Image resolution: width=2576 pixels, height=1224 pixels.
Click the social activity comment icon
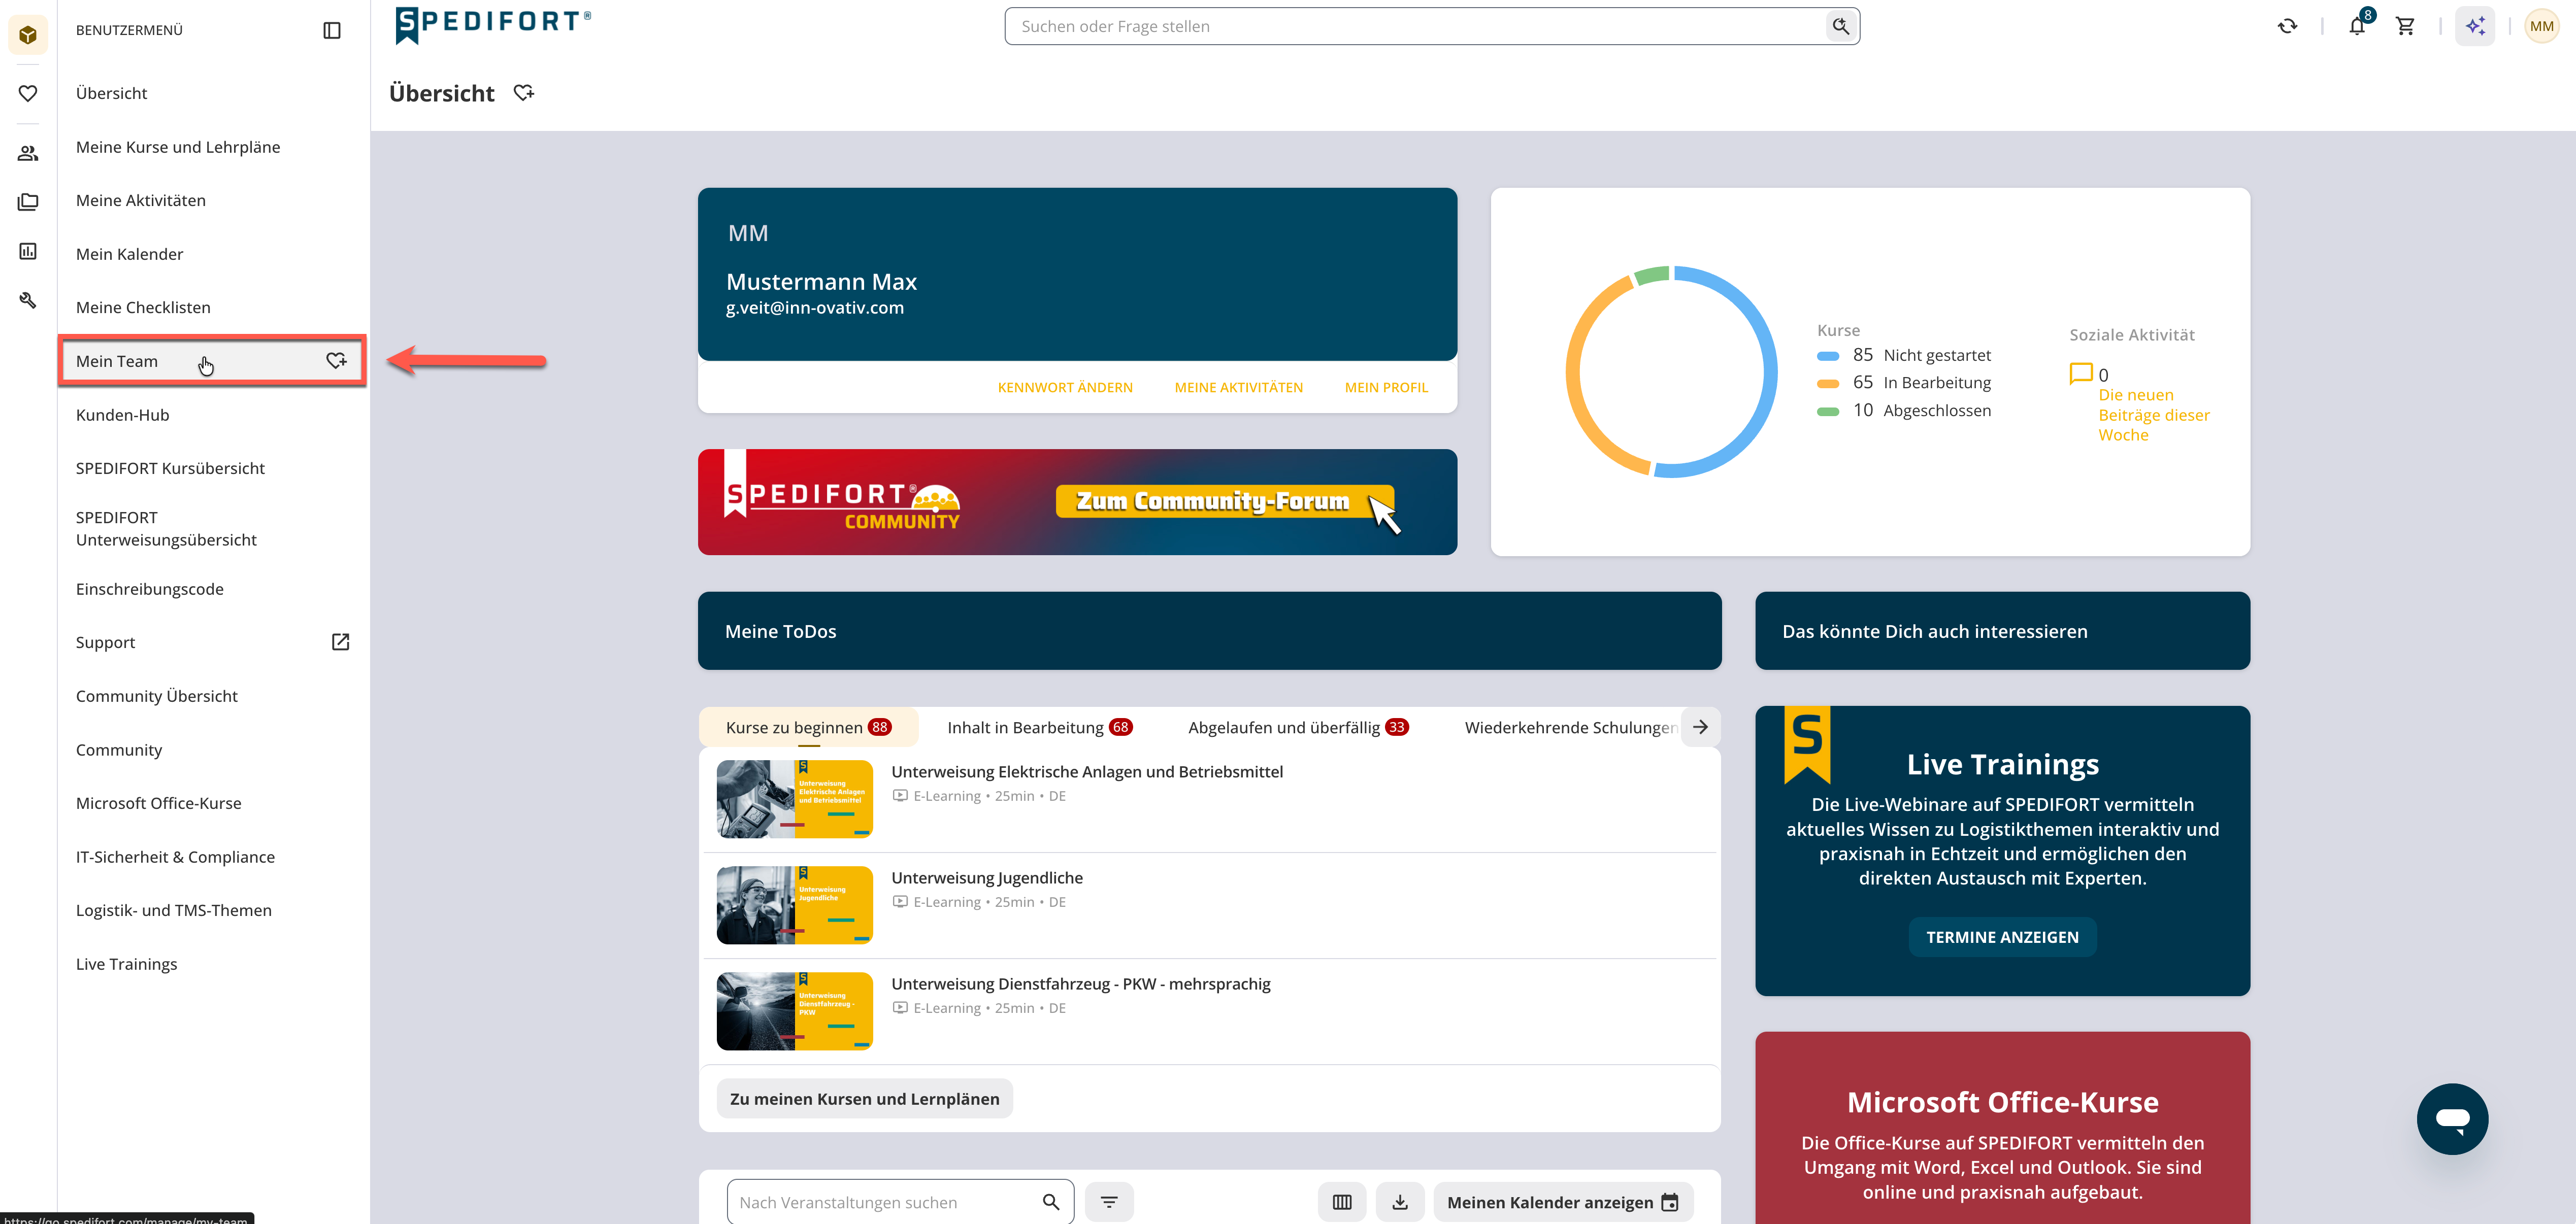(x=2081, y=373)
